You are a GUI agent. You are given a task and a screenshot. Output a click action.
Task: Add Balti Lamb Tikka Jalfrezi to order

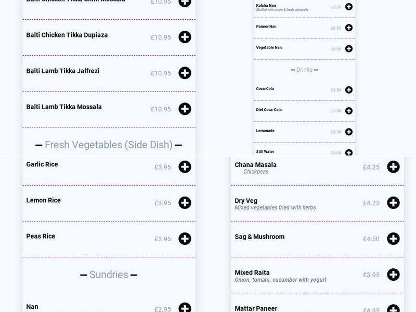click(x=184, y=73)
